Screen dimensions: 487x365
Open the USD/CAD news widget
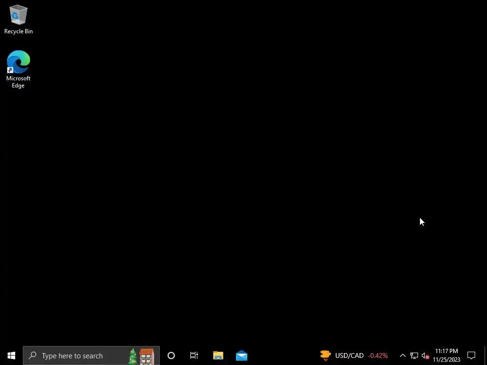(354, 355)
